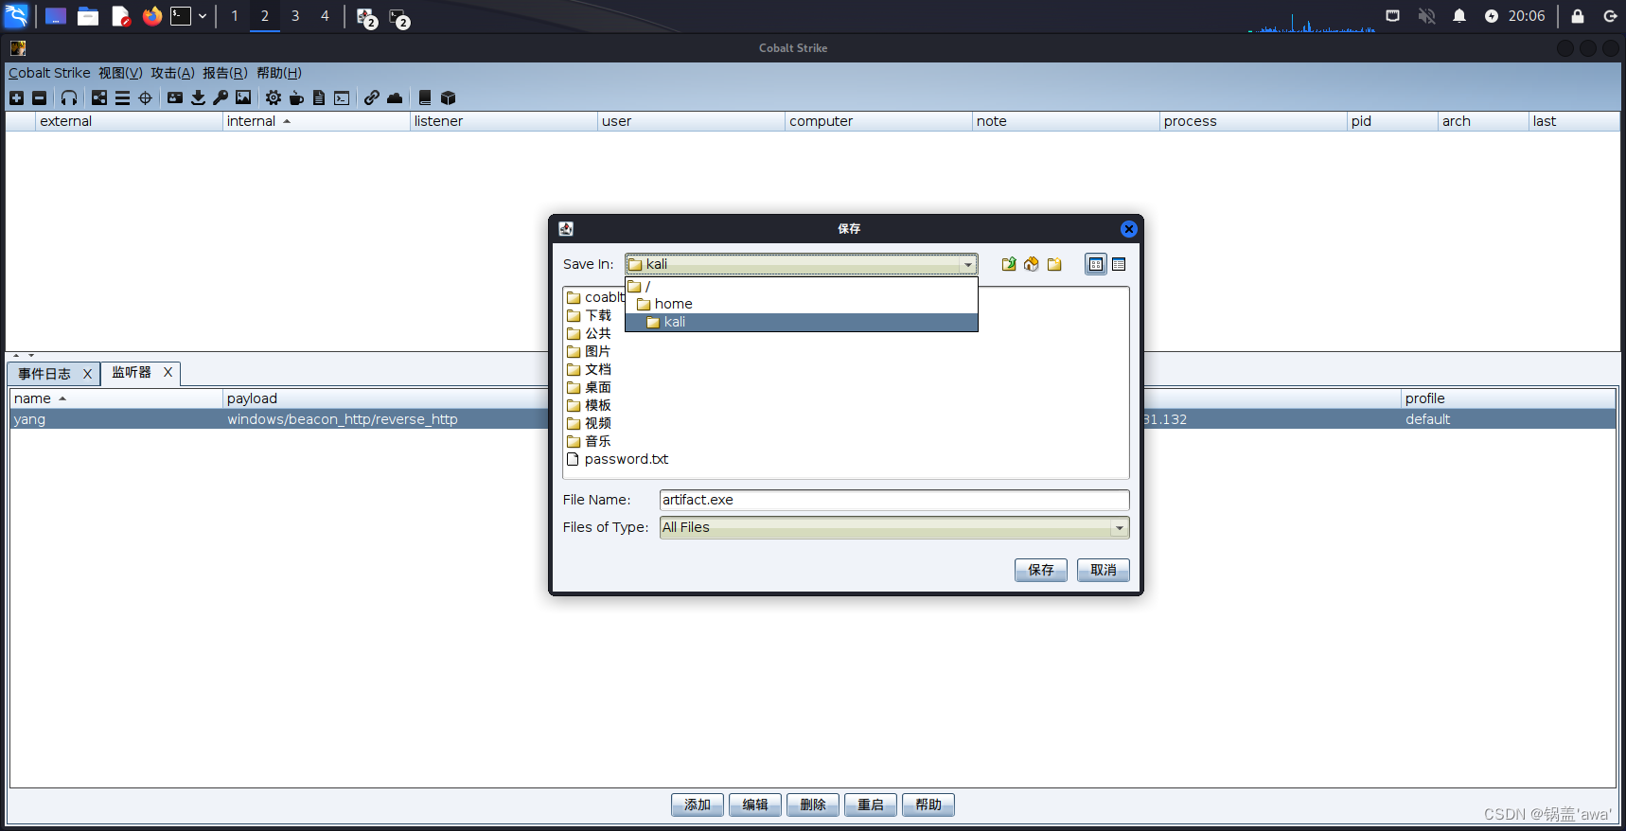Select the 桌面 folder in file list

point(589,387)
